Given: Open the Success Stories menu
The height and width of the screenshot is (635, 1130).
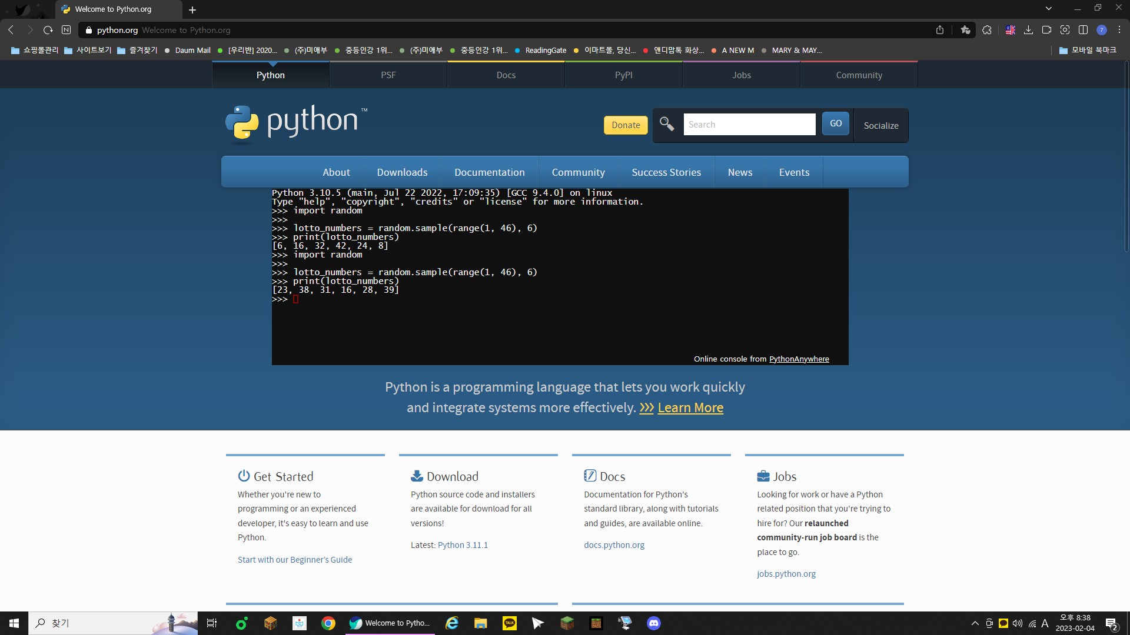Looking at the screenshot, I should click(x=666, y=172).
